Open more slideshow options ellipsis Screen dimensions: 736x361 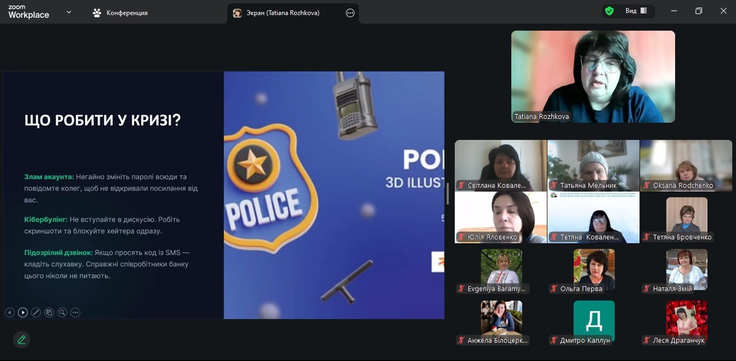(75, 313)
